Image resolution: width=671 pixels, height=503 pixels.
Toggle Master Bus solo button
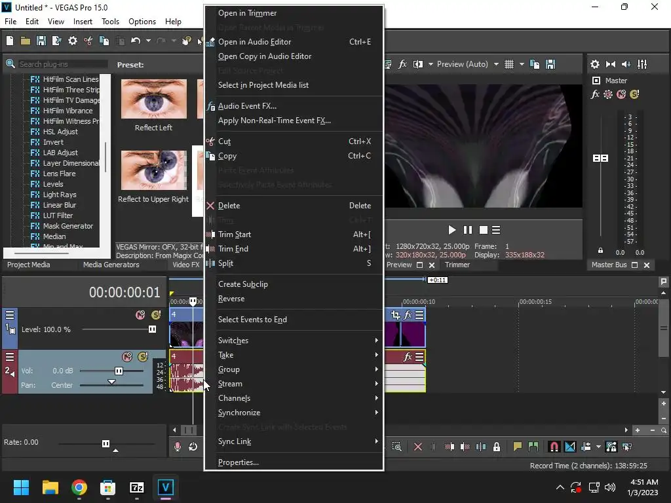(634, 94)
